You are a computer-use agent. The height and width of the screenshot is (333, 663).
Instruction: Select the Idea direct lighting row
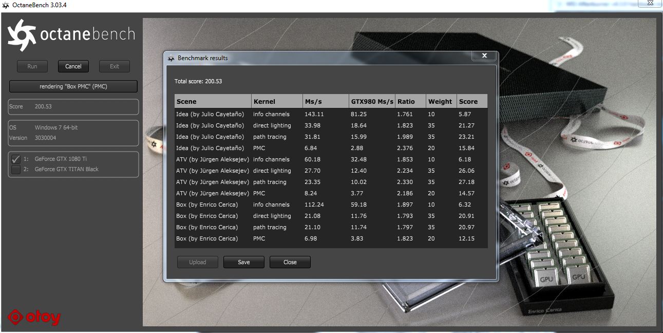point(331,125)
